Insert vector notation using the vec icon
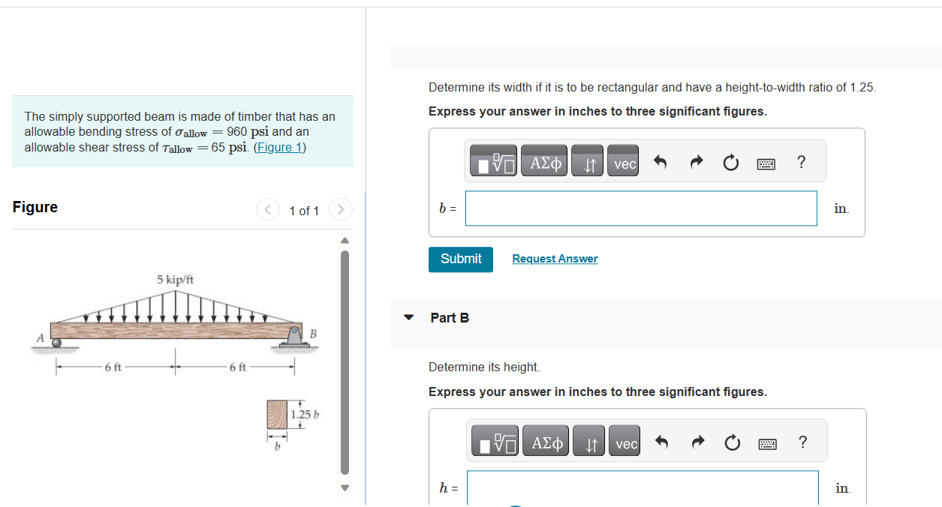Image resolution: width=942 pixels, height=507 pixels. pos(623,160)
